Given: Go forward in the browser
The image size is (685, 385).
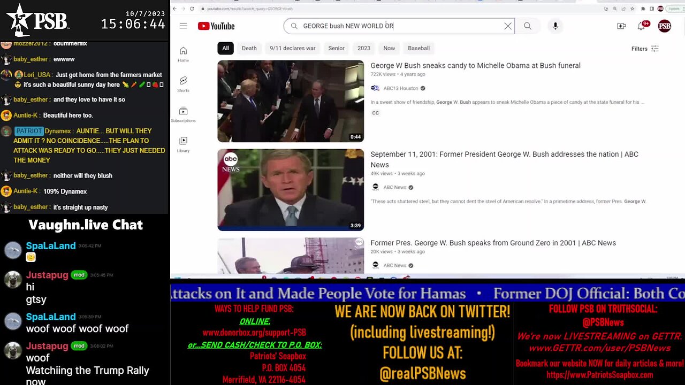Looking at the screenshot, I should tap(184, 9).
